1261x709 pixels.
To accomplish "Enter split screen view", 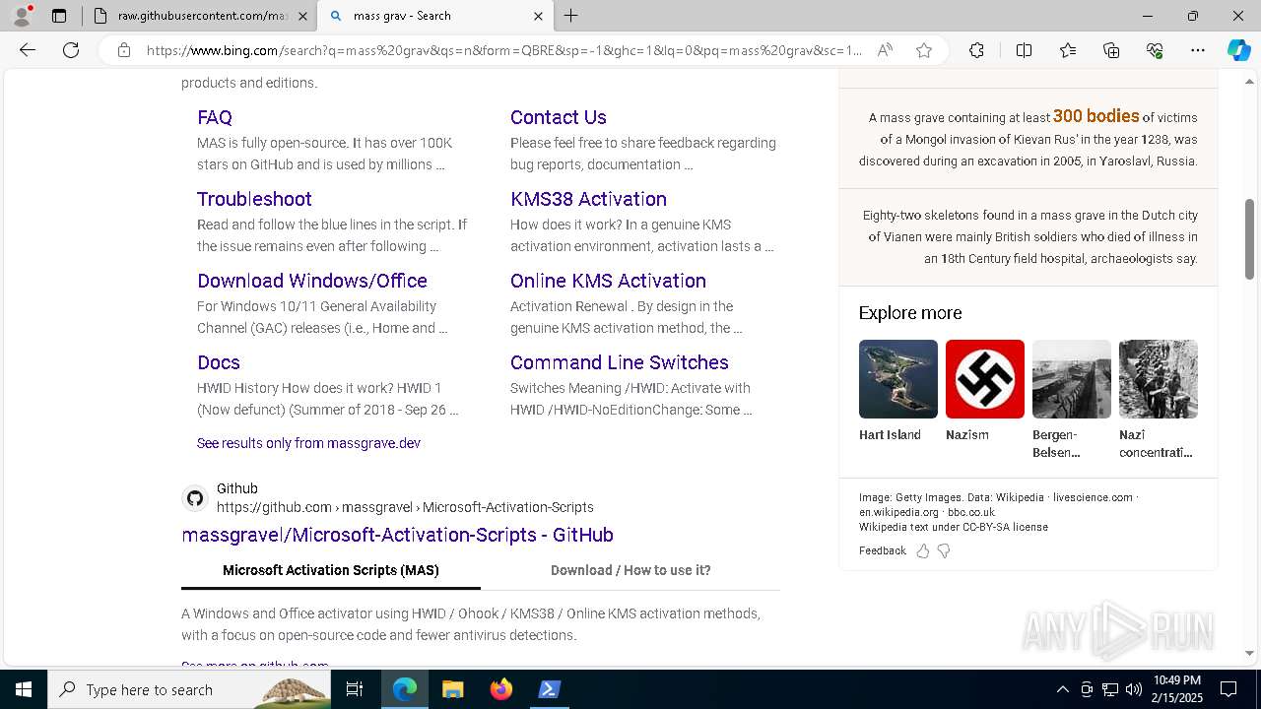I will pyautogui.click(x=1024, y=50).
